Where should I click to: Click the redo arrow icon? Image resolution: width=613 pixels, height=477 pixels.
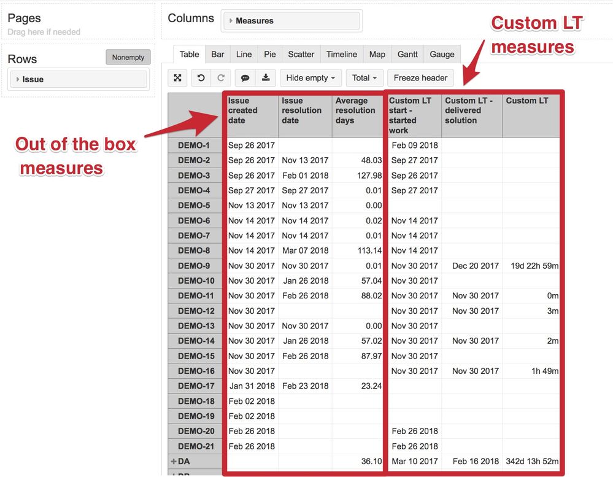[x=221, y=78]
